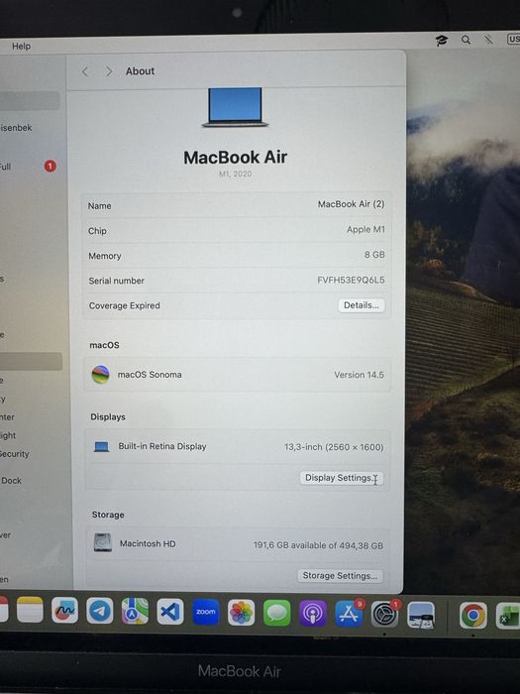Open the Security item in sidebar
The height and width of the screenshot is (694, 520).
click(15, 454)
